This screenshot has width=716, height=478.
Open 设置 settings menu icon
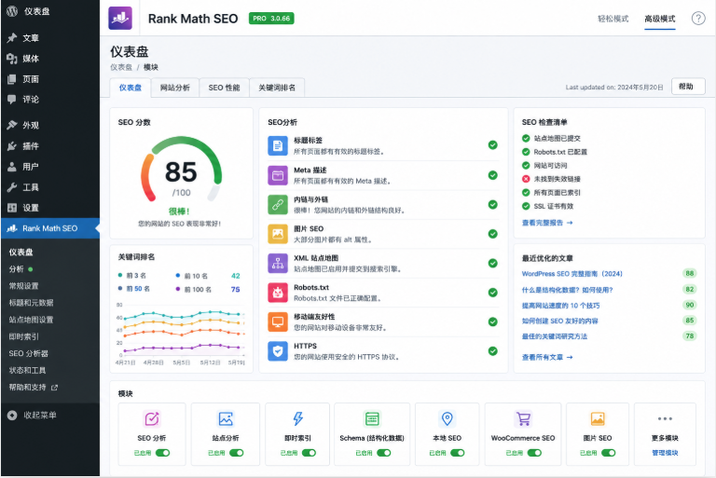click(12, 208)
